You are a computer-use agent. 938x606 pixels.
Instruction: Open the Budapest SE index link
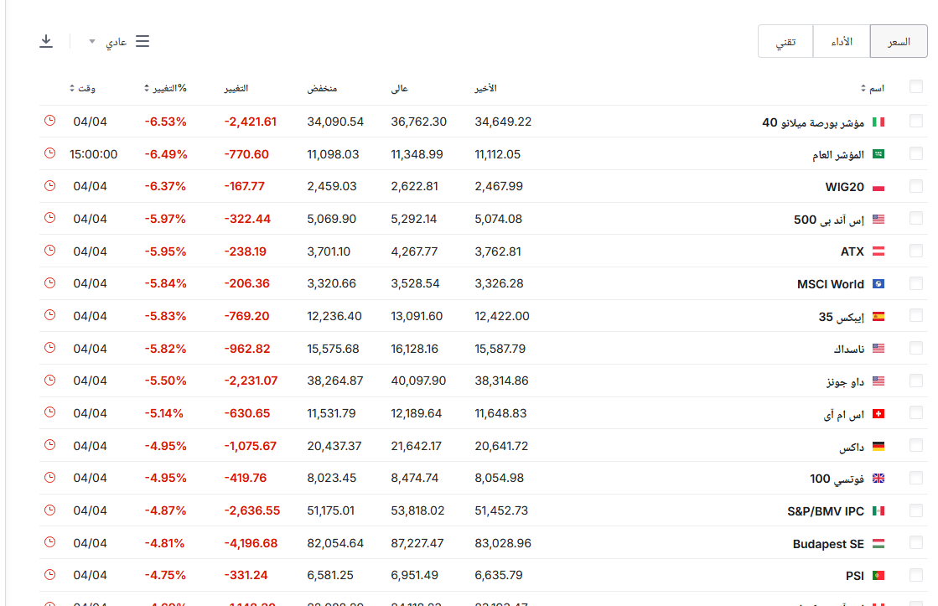[x=828, y=544]
